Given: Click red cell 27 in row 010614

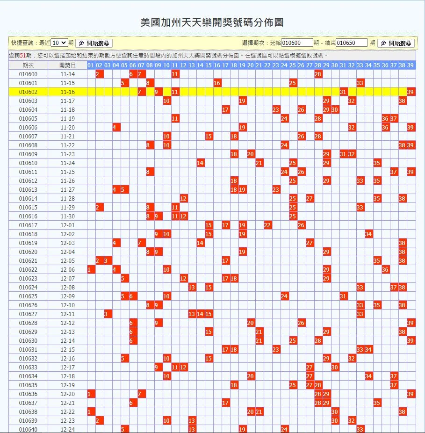Looking at the screenshot, I should tap(310, 199).
